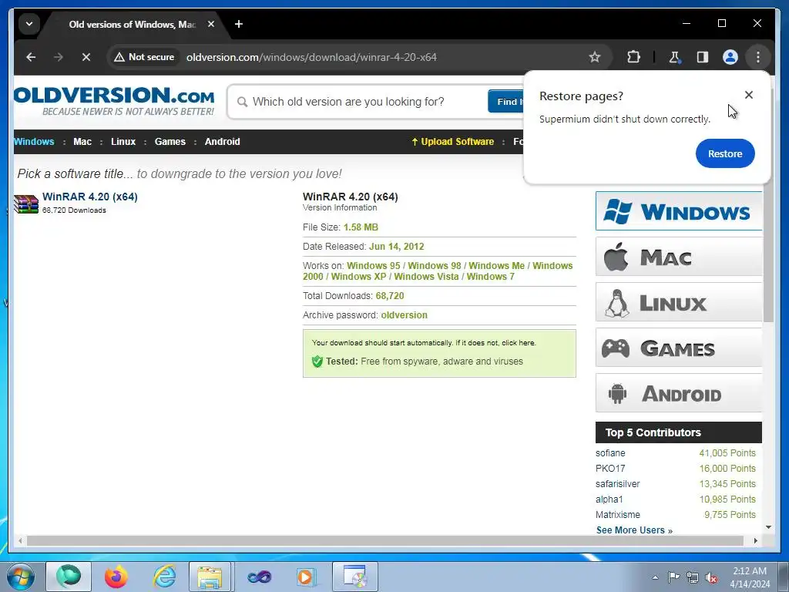Go back using browser back arrow

point(31,57)
